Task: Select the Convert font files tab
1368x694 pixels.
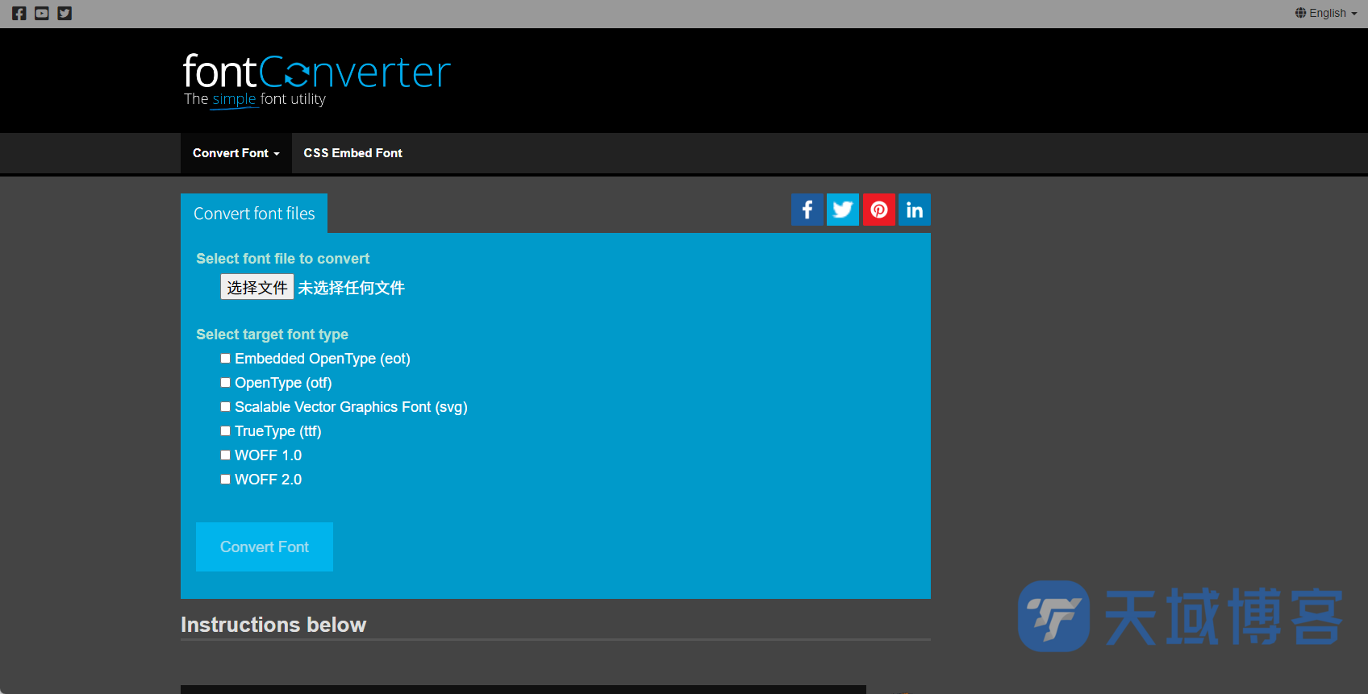Action: [254, 214]
